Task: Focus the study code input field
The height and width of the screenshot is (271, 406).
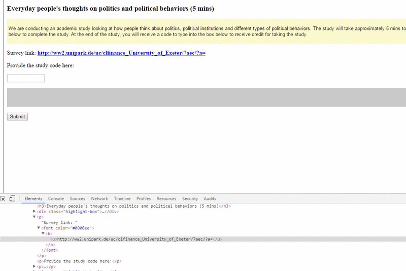Action: [26, 79]
